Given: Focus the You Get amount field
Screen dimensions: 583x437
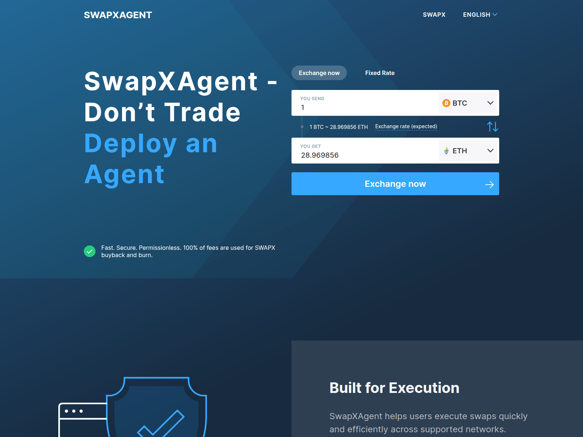Looking at the screenshot, I should tap(365, 151).
